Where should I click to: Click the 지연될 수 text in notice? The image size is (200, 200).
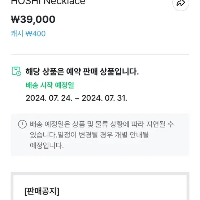pos(160,124)
